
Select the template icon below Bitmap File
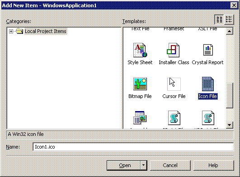pyautogui.click(x=140, y=117)
